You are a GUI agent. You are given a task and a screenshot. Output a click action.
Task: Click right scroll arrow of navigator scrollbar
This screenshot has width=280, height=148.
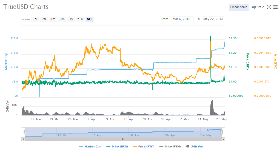tap(224, 139)
